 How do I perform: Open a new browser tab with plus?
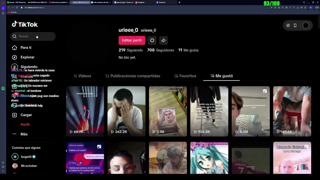(179, 2)
